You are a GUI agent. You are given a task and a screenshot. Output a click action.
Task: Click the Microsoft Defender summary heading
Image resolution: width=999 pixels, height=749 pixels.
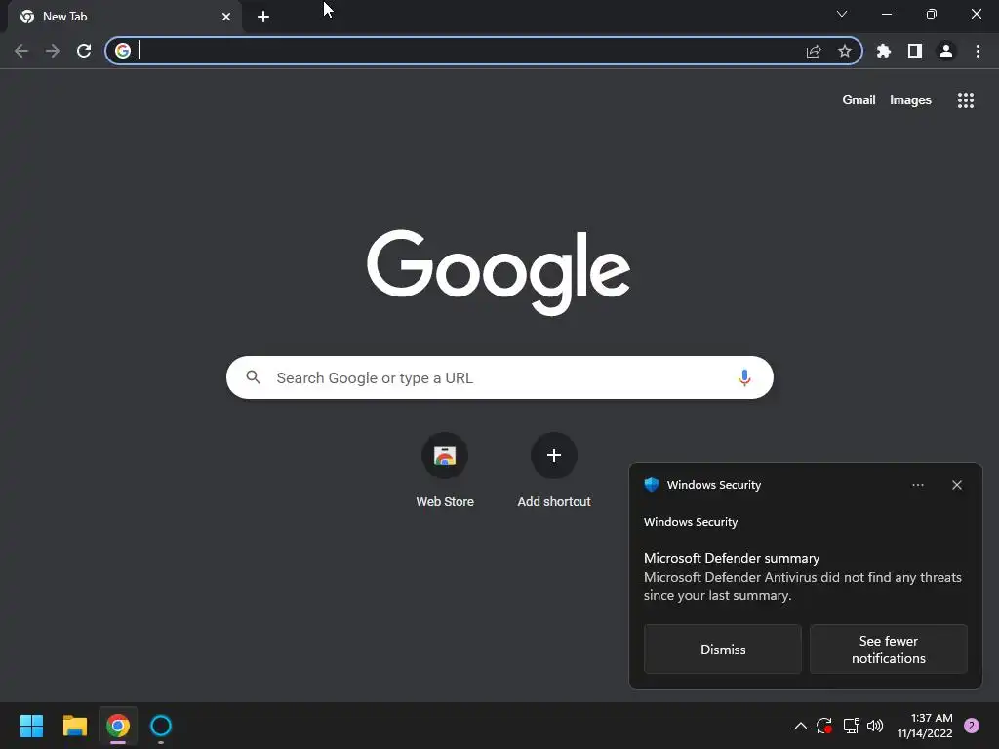[732, 558]
